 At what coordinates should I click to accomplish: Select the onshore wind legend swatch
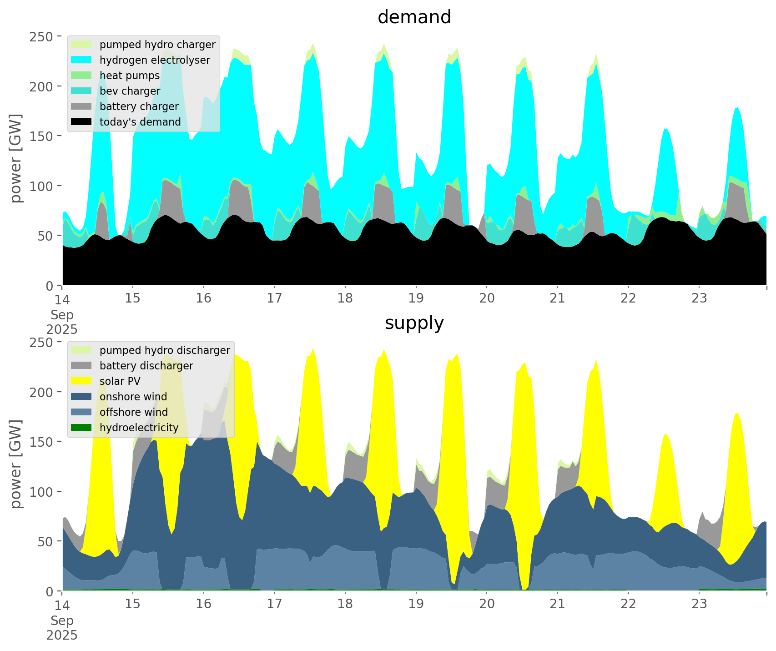pyautogui.click(x=82, y=397)
